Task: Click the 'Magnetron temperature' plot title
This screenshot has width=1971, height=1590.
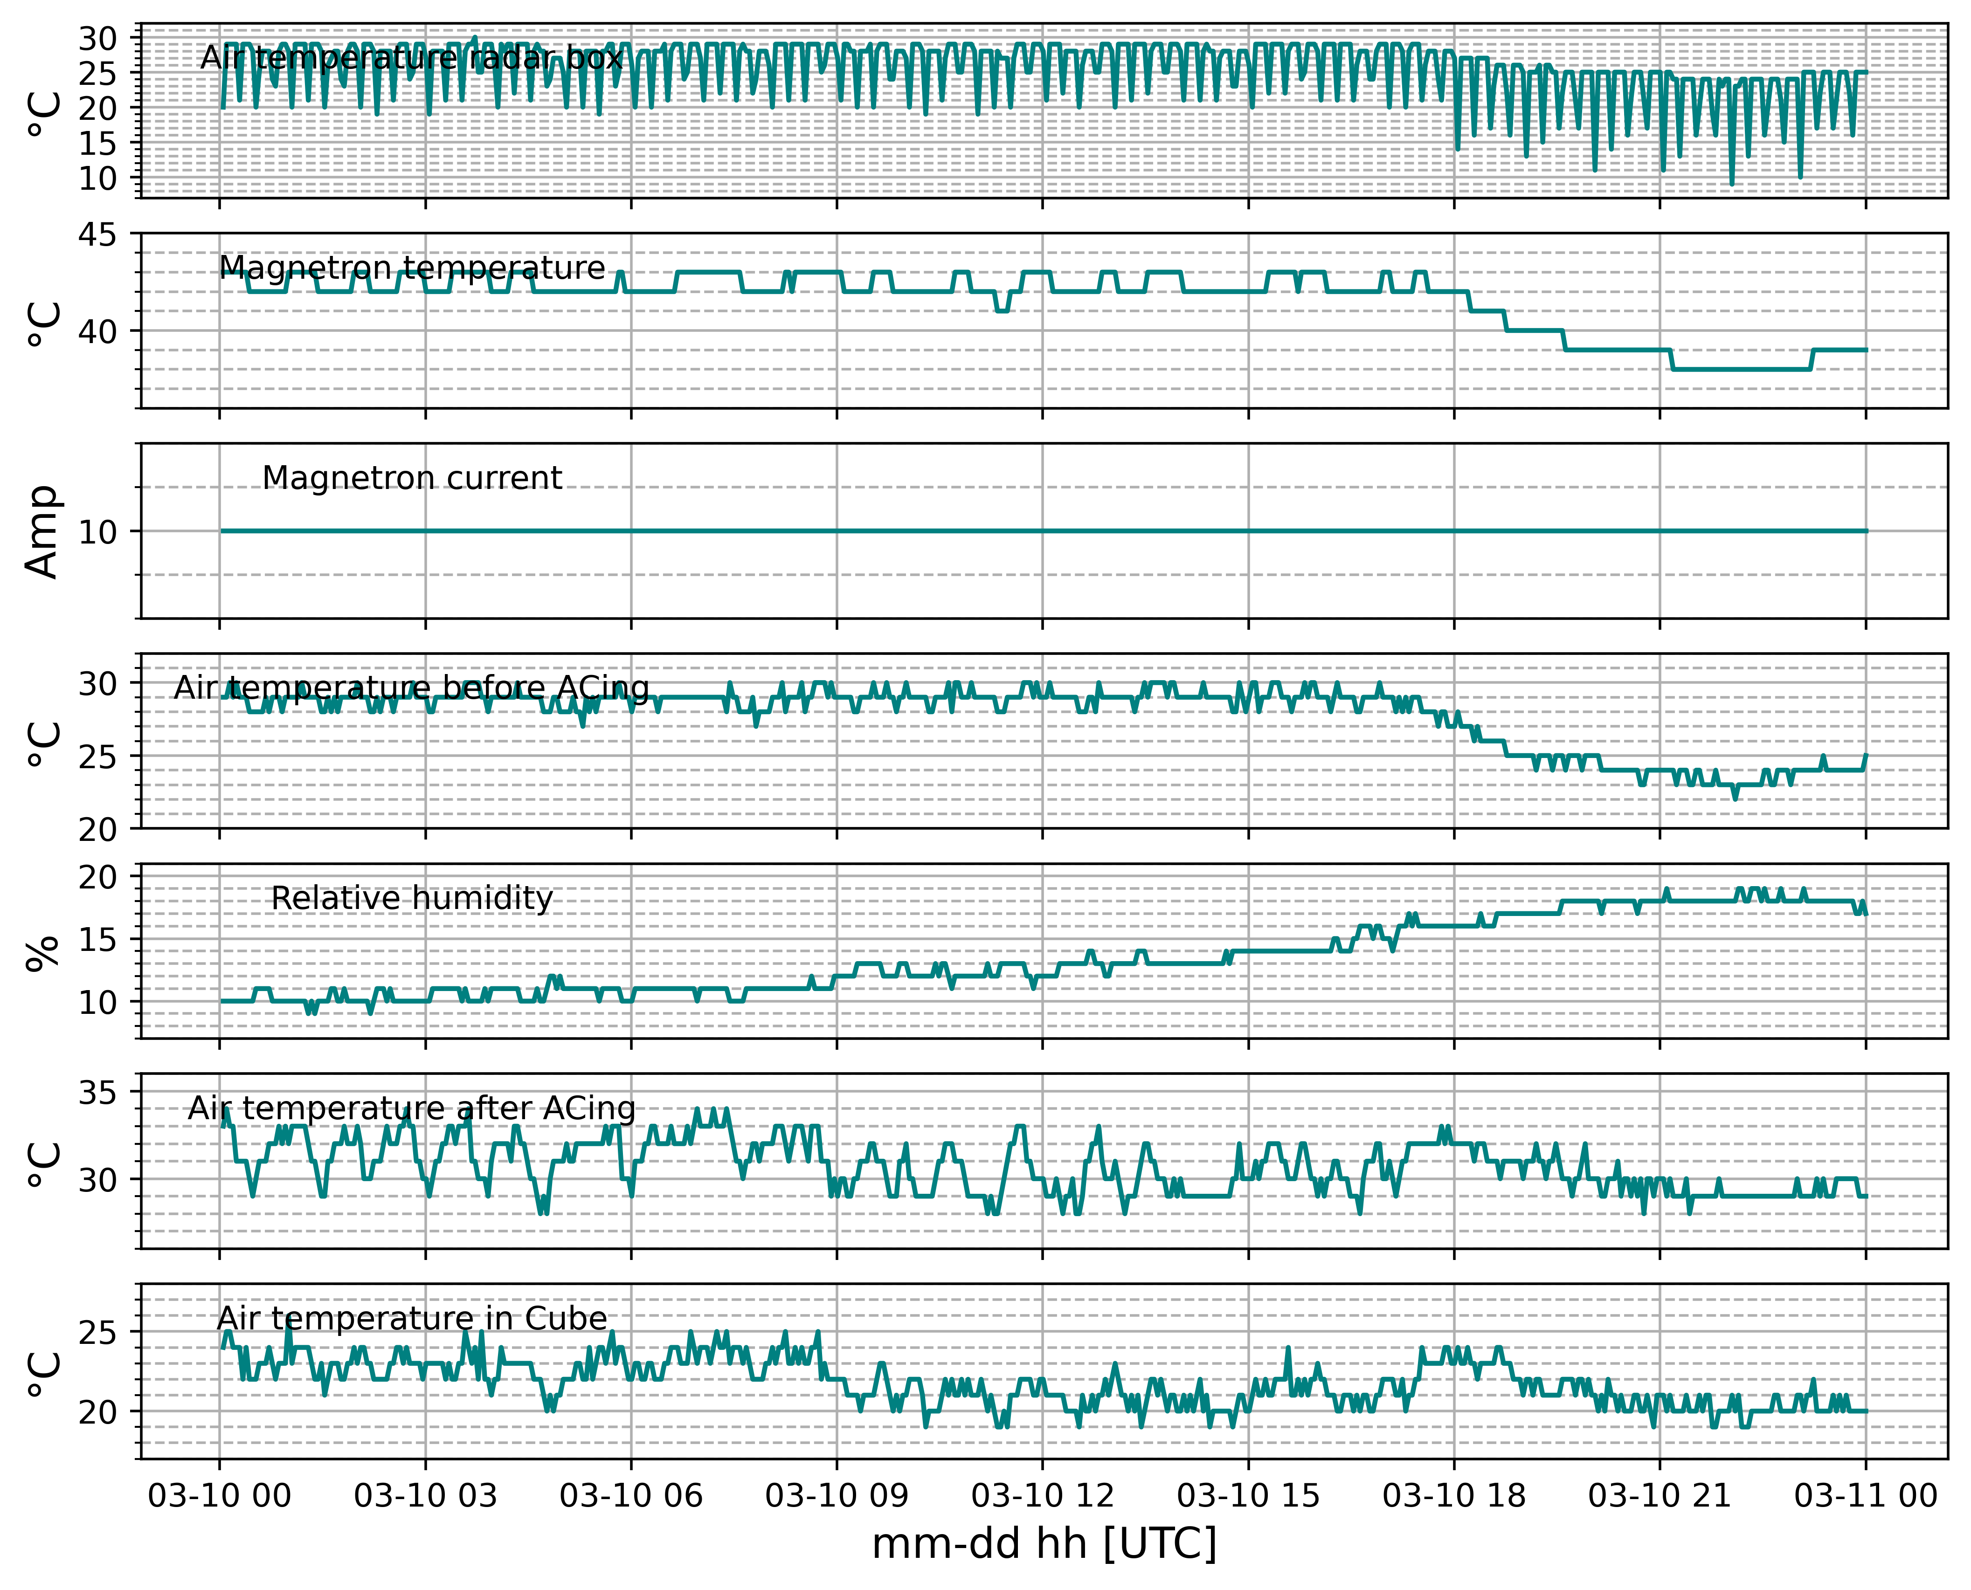Action: click(x=411, y=268)
